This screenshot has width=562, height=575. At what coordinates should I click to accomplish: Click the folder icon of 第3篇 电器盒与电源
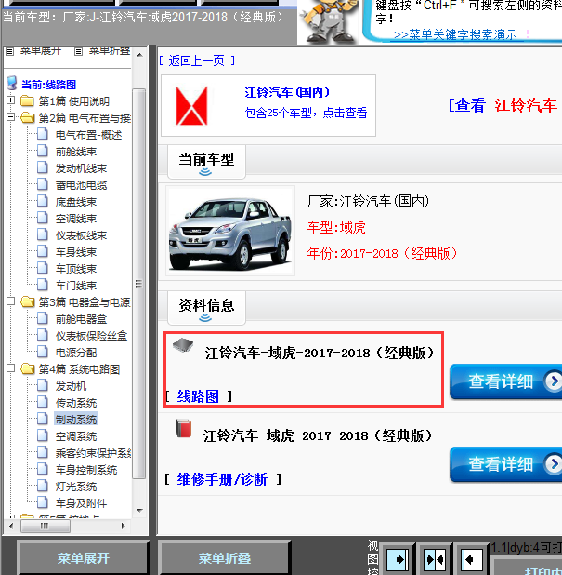pos(27,301)
